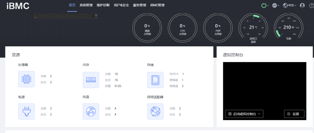Screen dimensions: 314x133
Task: Click the 资源 section title
Action: tap(16, 55)
